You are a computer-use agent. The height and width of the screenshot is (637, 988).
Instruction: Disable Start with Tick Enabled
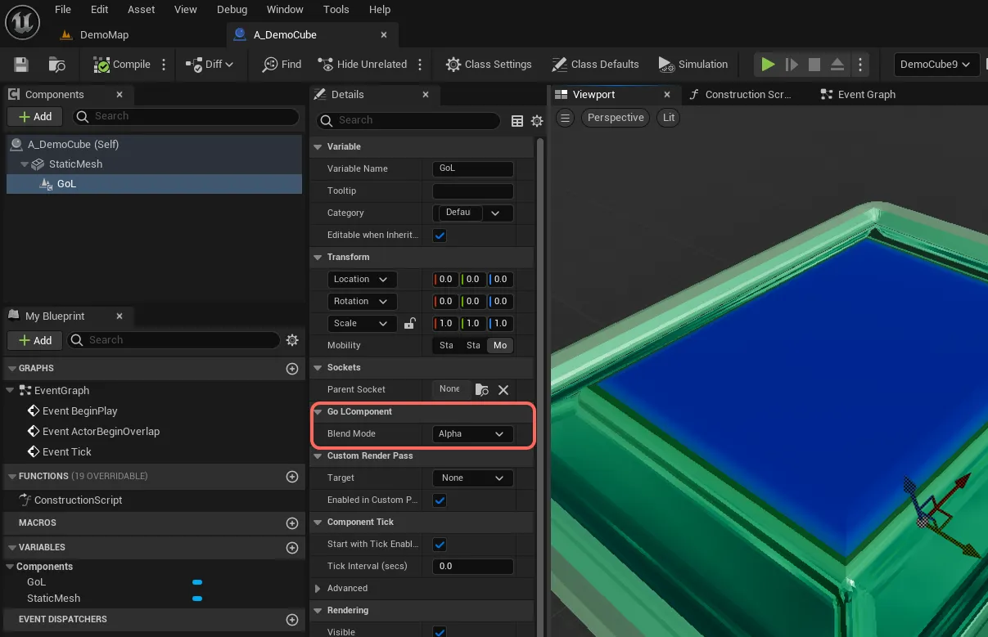point(440,544)
